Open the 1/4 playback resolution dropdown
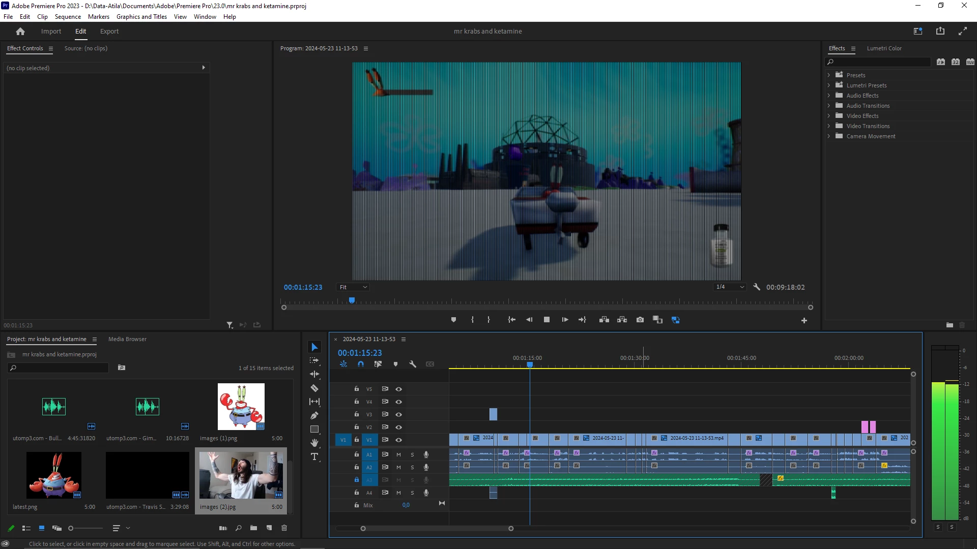This screenshot has height=549, width=977. pos(730,287)
